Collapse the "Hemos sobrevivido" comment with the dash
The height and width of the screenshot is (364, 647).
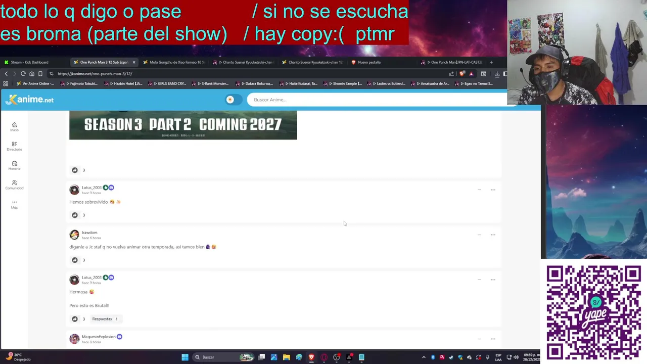[479, 190]
